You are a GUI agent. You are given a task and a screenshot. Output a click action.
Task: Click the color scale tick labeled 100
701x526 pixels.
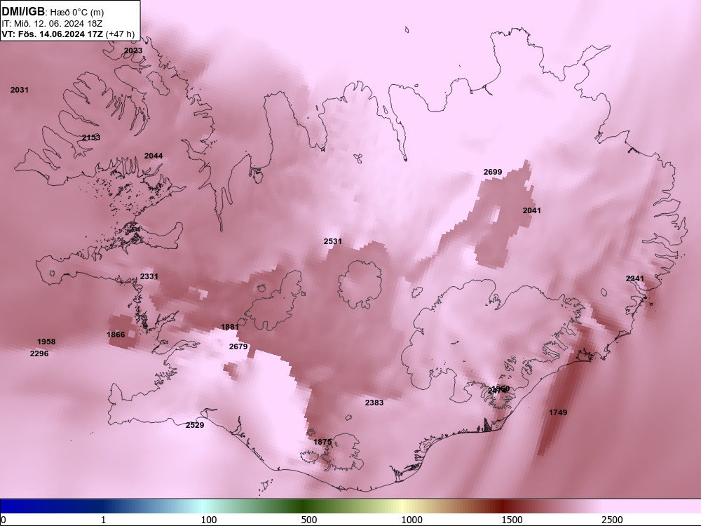pos(209,520)
